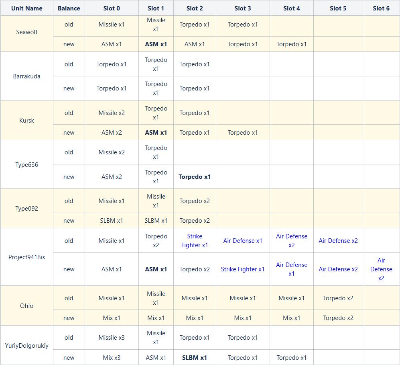Click SLBM x1 in Type092 new Slot 0

coord(112,221)
